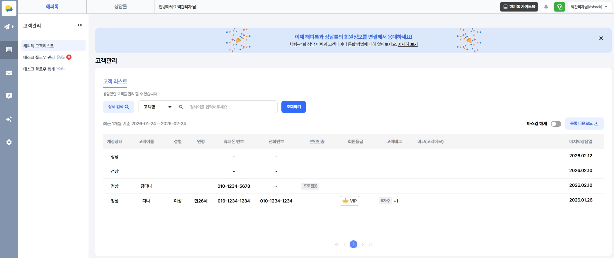
Task: Click the 프로필봇 badge in 김다나 row
Action: coord(310,186)
